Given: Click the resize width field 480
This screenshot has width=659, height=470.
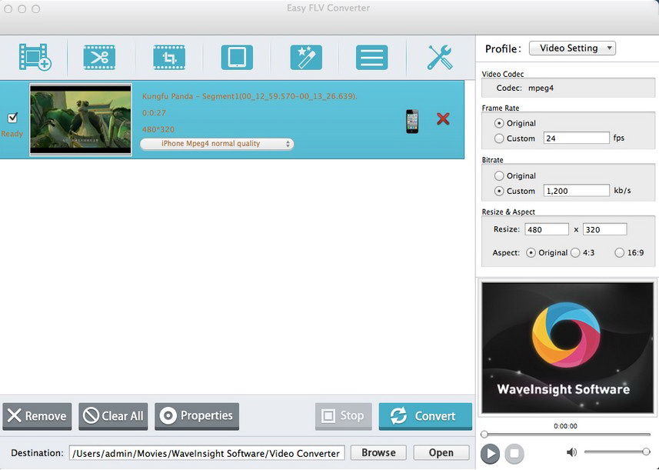Looking at the screenshot, I should click(547, 229).
